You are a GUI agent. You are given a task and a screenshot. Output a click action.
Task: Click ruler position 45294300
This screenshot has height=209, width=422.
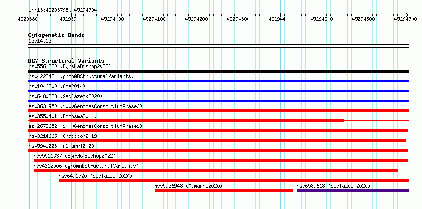pos(239,19)
